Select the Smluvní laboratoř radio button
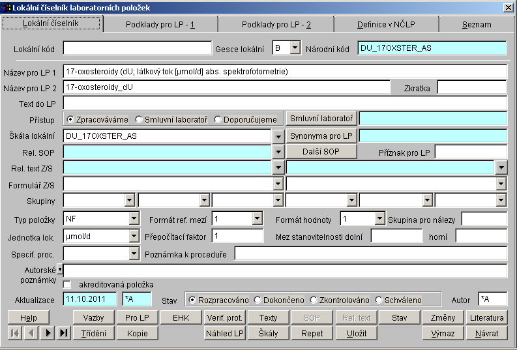This screenshot has height=350, width=517. pyautogui.click(x=140, y=119)
